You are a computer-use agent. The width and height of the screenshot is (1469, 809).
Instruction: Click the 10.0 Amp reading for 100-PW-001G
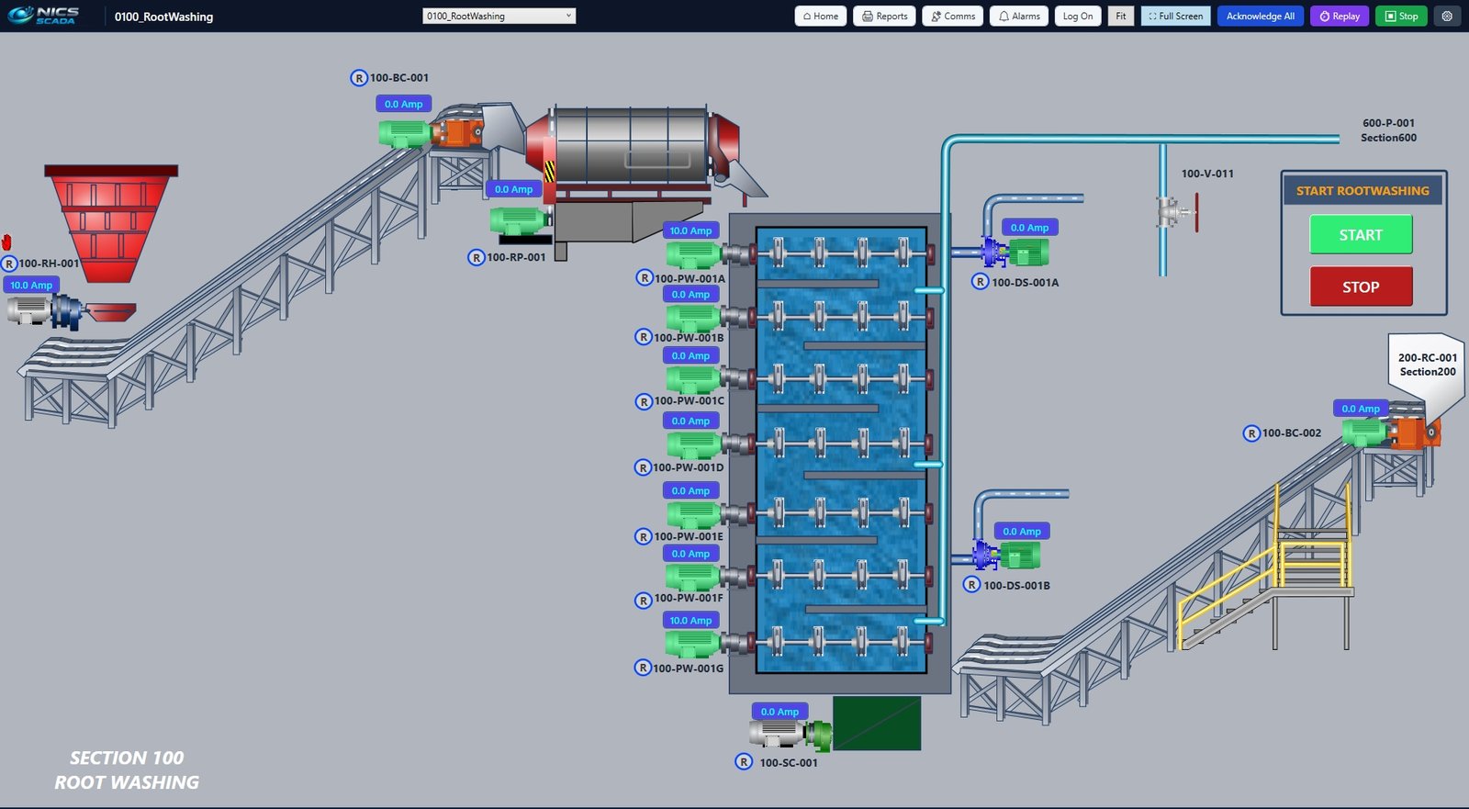(x=690, y=620)
